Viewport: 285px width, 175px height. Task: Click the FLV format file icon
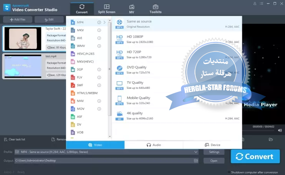[73, 77]
